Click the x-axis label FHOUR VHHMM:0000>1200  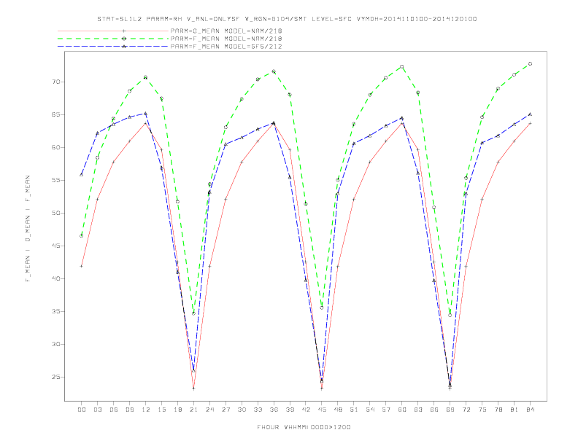pyautogui.click(x=304, y=427)
